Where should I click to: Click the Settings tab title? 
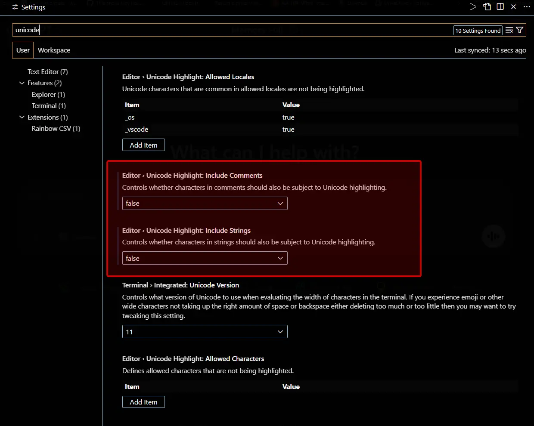pos(33,7)
